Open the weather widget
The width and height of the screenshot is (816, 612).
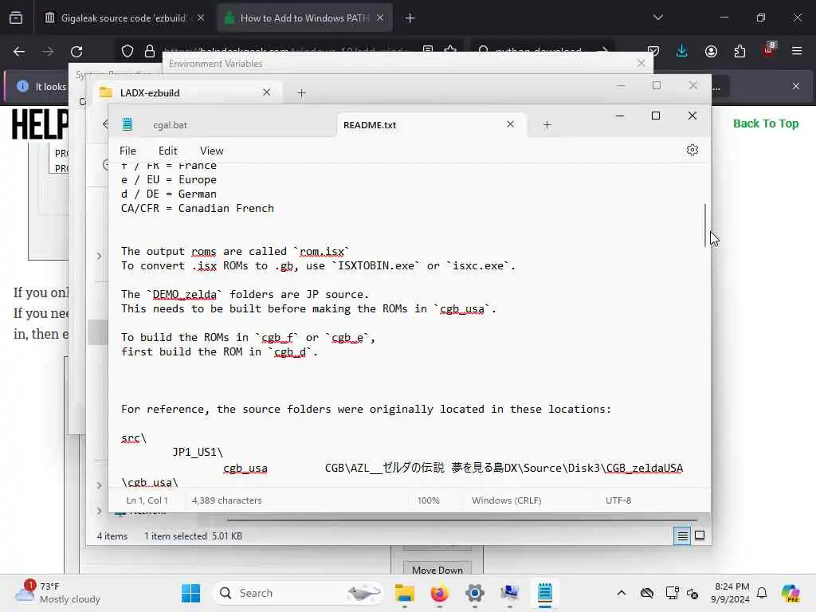coord(57,593)
